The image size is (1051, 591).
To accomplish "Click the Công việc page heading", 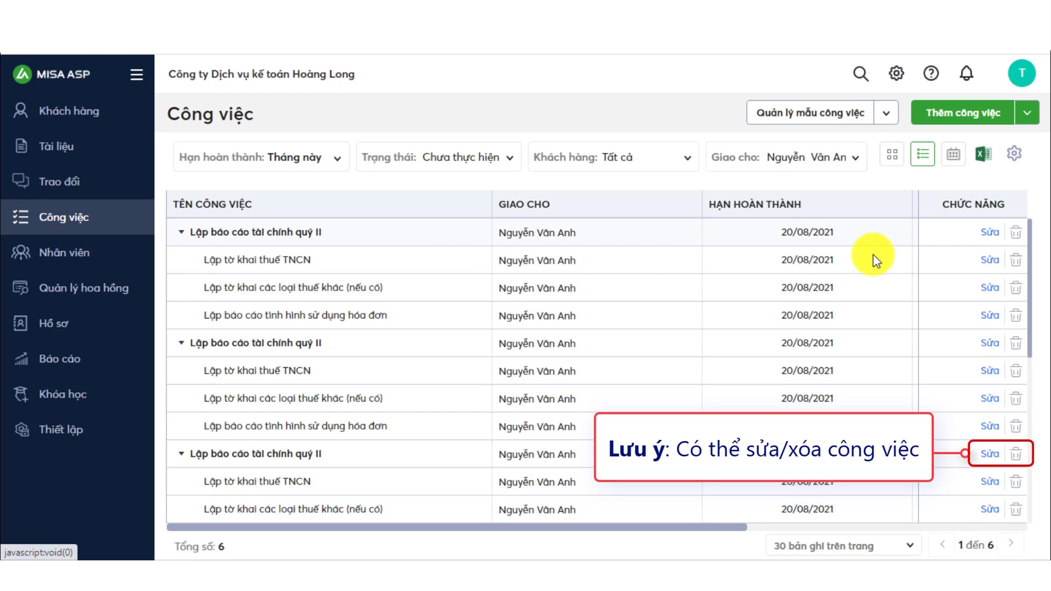I will pyautogui.click(x=210, y=114).
